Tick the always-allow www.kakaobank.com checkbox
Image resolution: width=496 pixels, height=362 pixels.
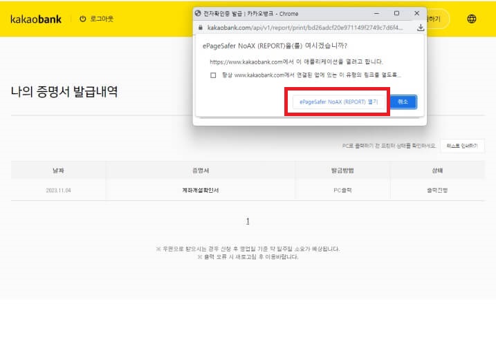click(x=213, y=75)
